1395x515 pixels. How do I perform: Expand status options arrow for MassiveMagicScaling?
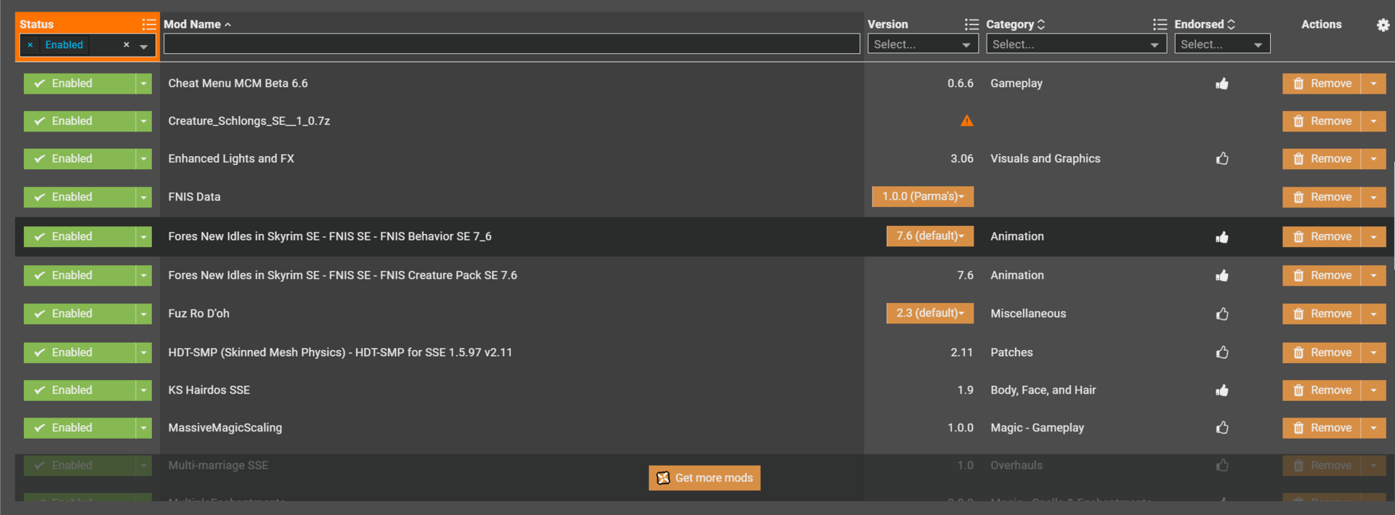pos(144,428)
